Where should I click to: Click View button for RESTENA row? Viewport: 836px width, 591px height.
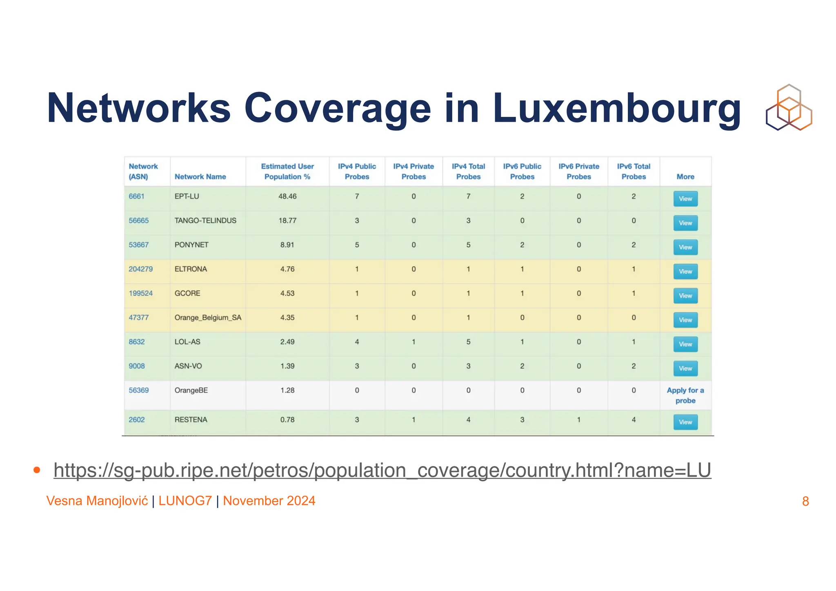tap(685, 422)
